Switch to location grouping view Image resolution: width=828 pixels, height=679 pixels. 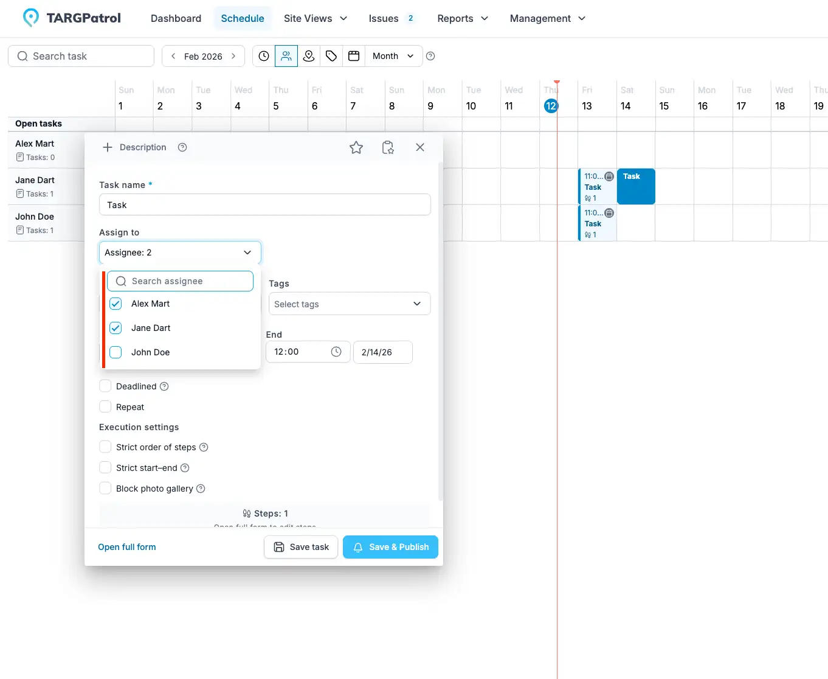(x=309, y=56)
